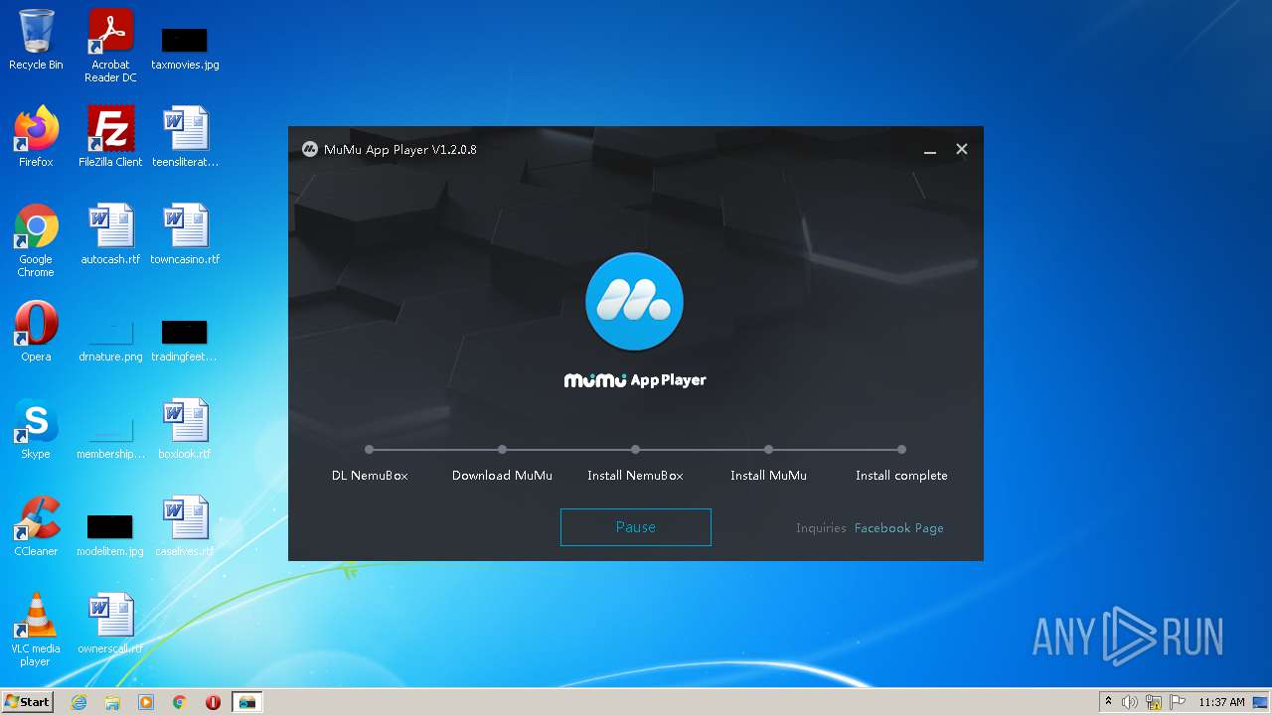Image resolution: width=1272 pixels, height=715 pixels.
Task: Select the Opera desktop shortcut
Action: click(x=36, y=332)
